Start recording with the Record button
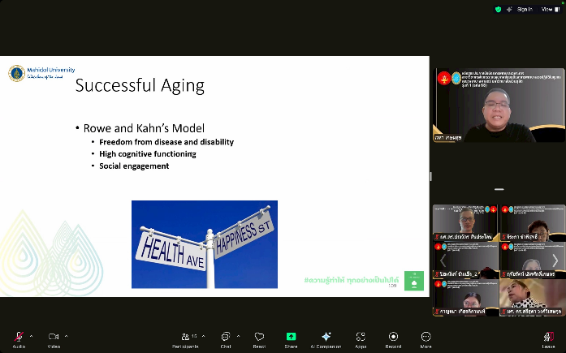Image resolution: width=566 pixels, height=353 pixels. 393,338
